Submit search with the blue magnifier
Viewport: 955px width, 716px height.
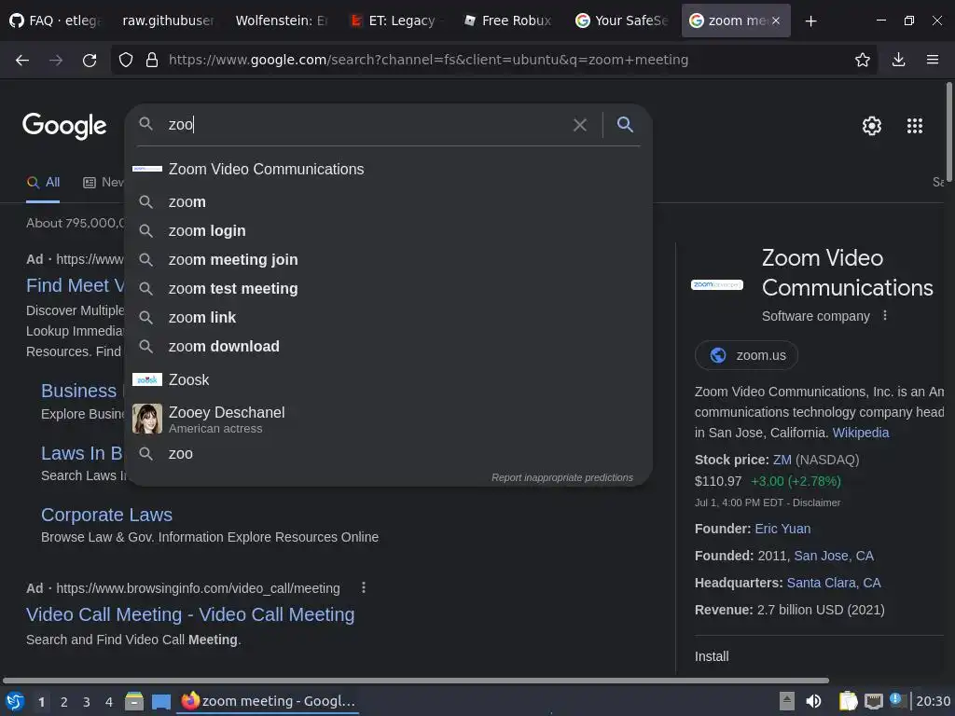tap(625, 125)
